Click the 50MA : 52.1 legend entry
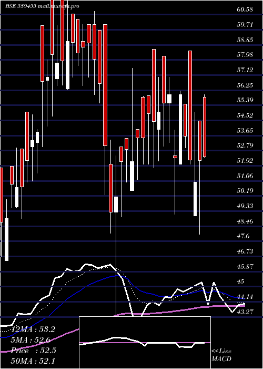This screenshot has width=263, height=369. coord(33,361)
